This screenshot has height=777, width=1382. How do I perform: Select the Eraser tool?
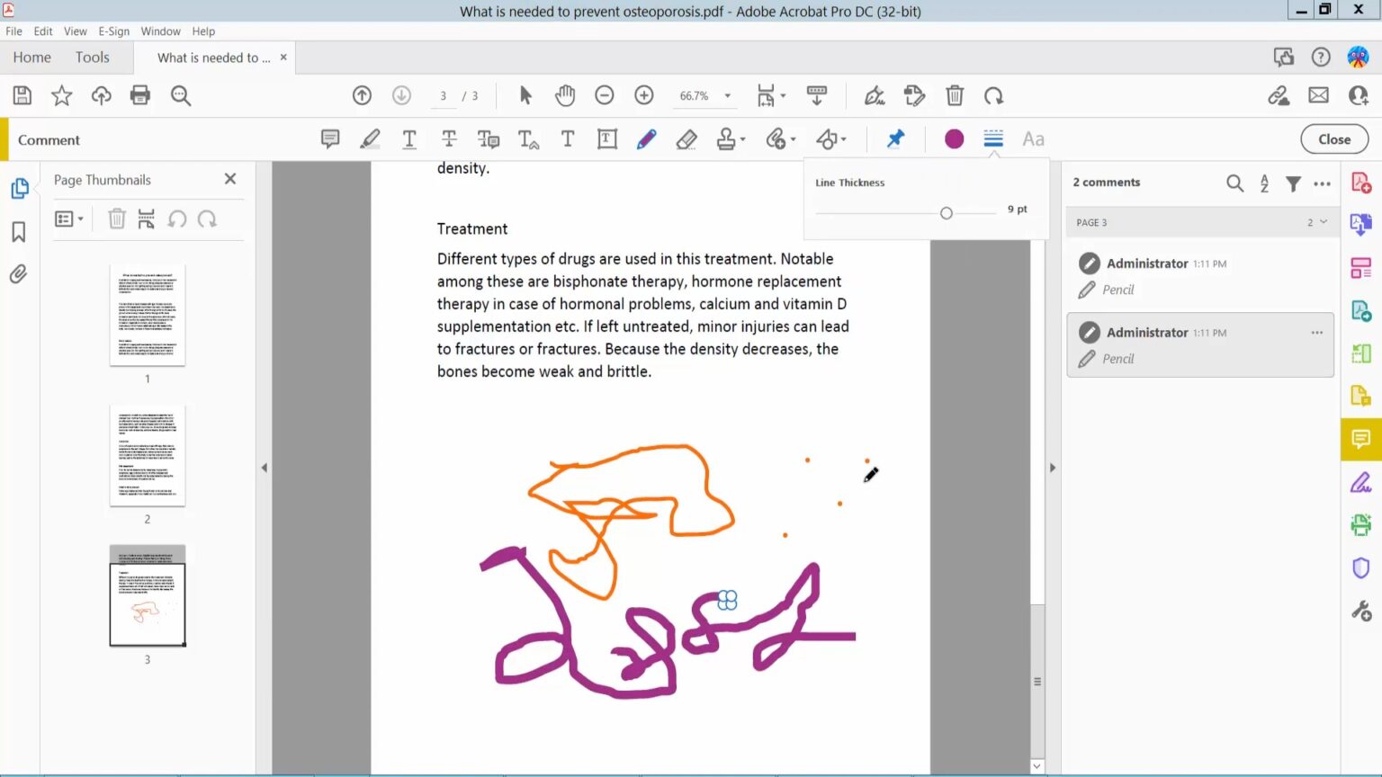click(x=687, y=139)
